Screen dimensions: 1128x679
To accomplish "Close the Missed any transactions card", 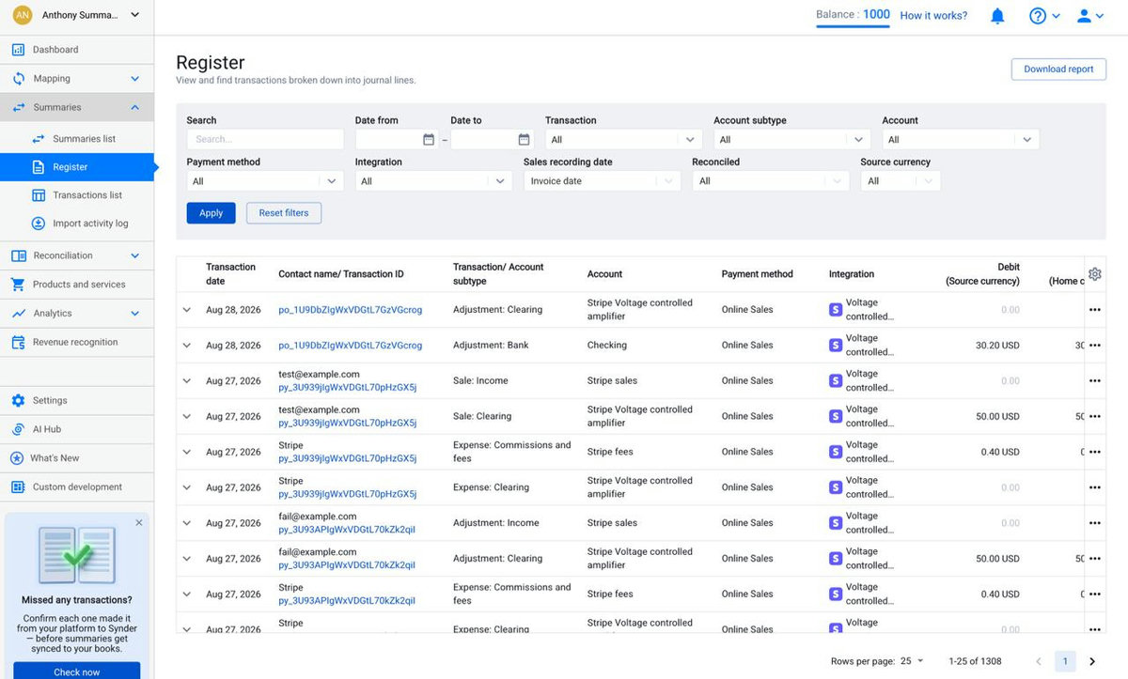I will click(139, 522).
